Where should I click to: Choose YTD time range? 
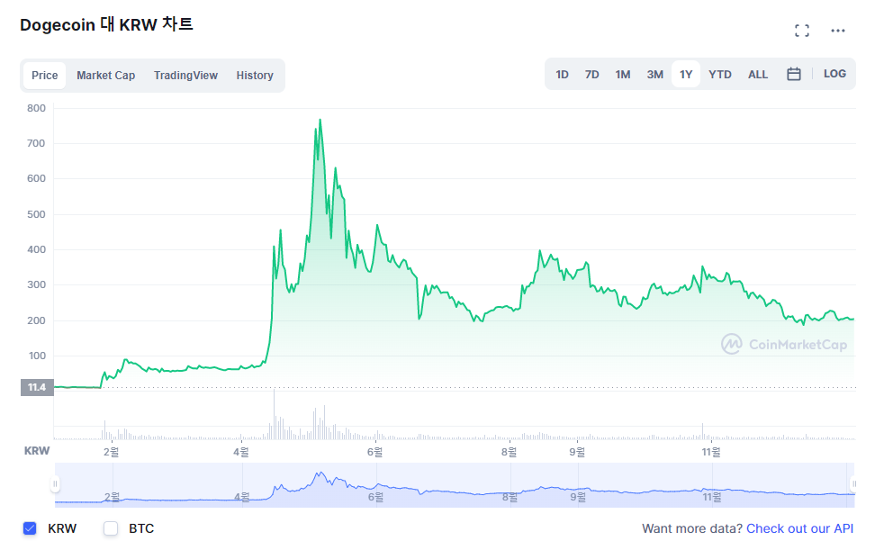[x=720, y=74]
